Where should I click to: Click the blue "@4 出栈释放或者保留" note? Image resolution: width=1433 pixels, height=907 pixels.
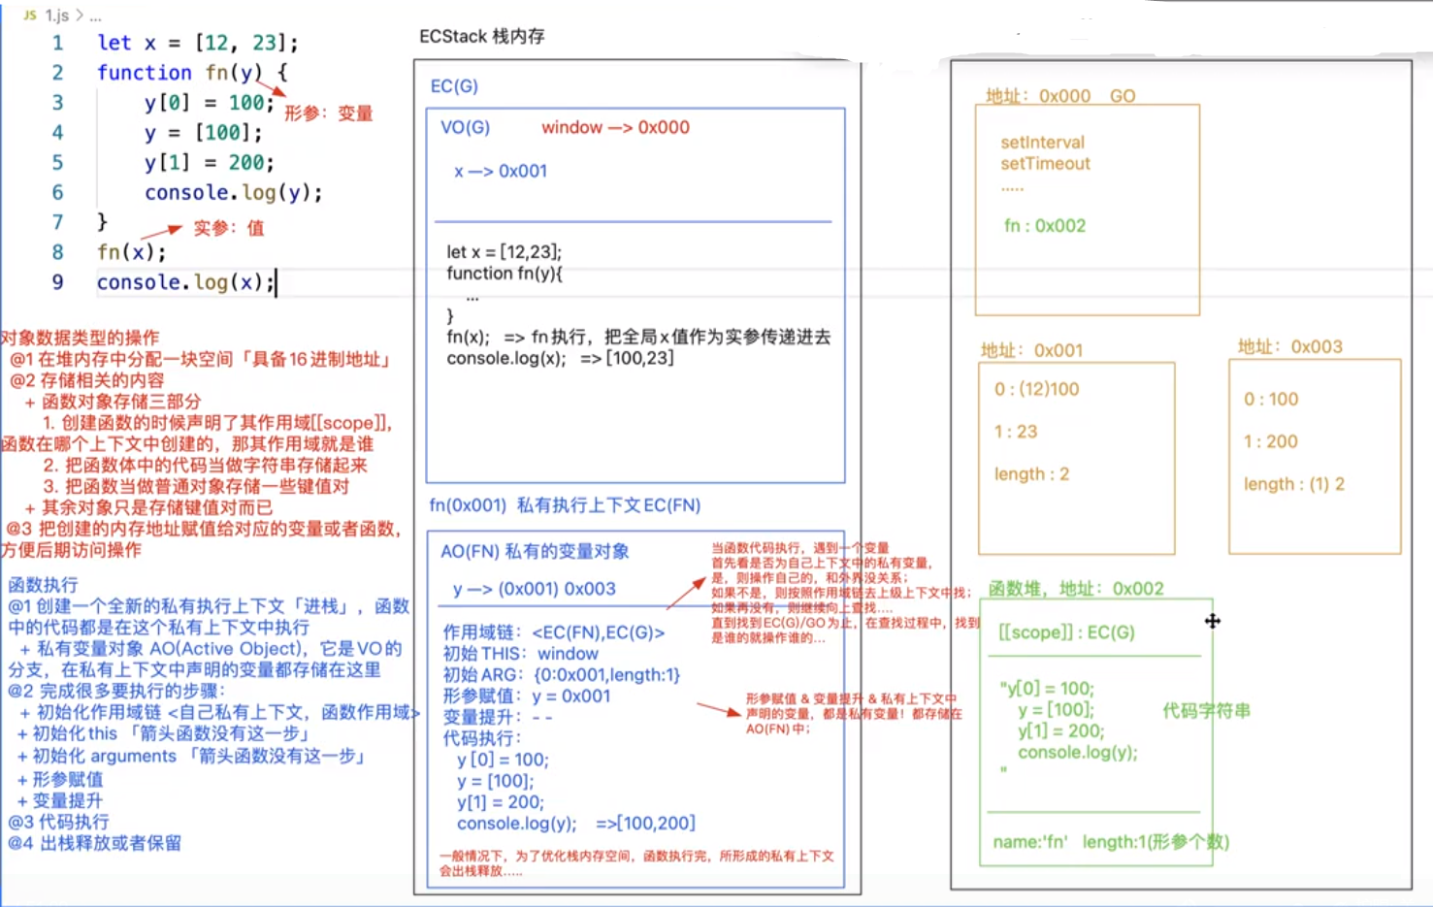(x=94, y=843)
